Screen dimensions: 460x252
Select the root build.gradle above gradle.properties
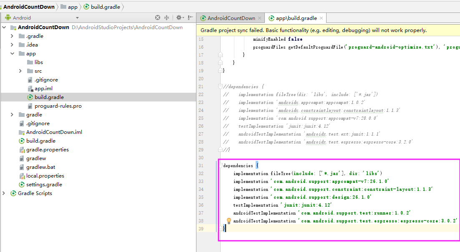[40, 141]
